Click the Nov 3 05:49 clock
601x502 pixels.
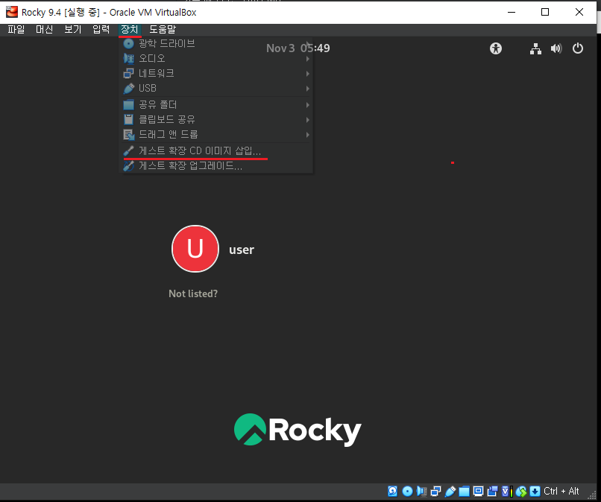(x=298, y=48)
